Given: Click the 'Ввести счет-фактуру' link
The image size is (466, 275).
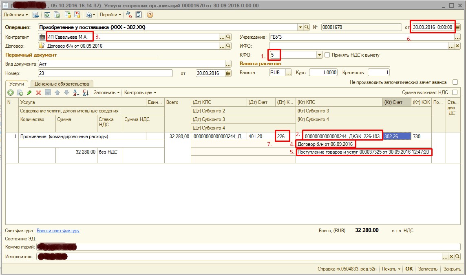Looking at the screenshot, I should (x=58, y=231).
